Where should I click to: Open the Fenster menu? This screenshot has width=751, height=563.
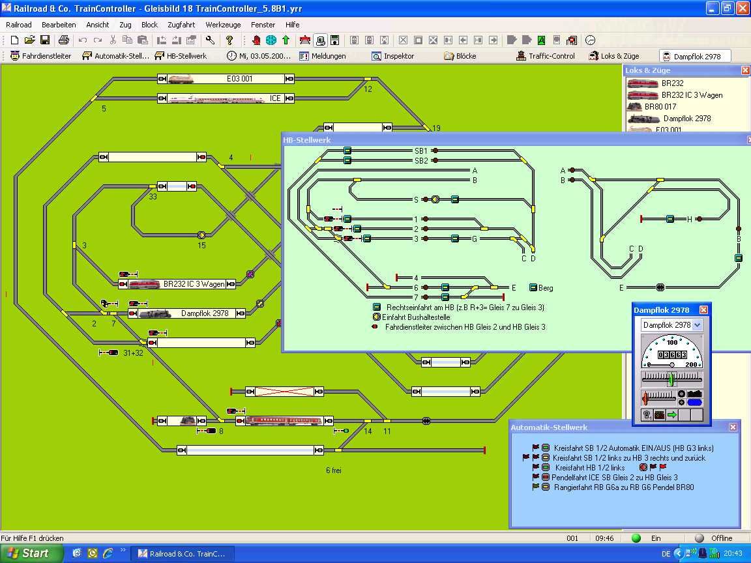[x=263, y=25]
